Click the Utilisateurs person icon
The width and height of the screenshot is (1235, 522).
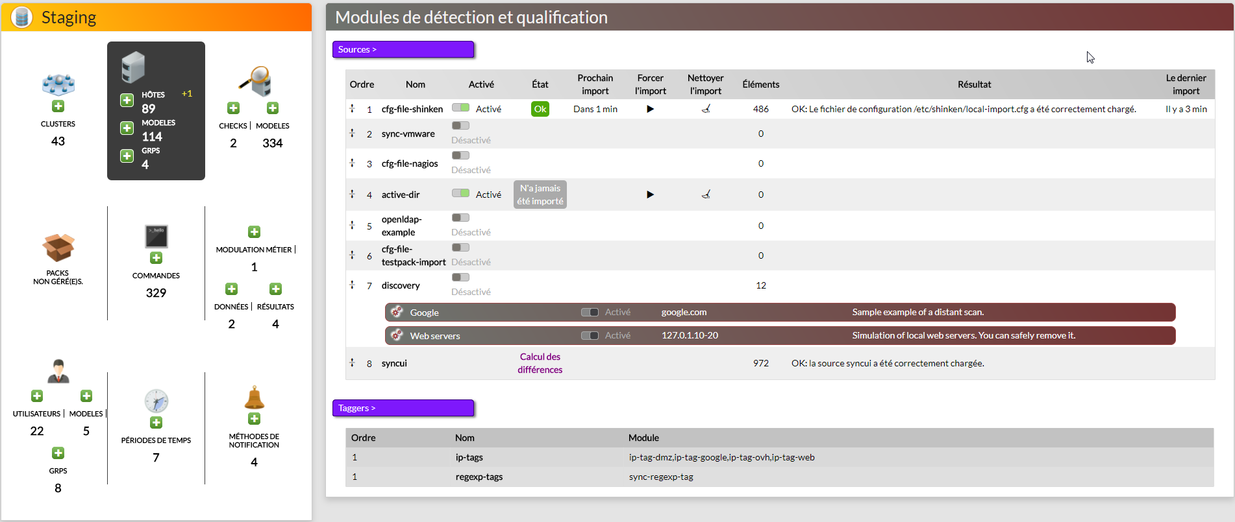[58, 371]
